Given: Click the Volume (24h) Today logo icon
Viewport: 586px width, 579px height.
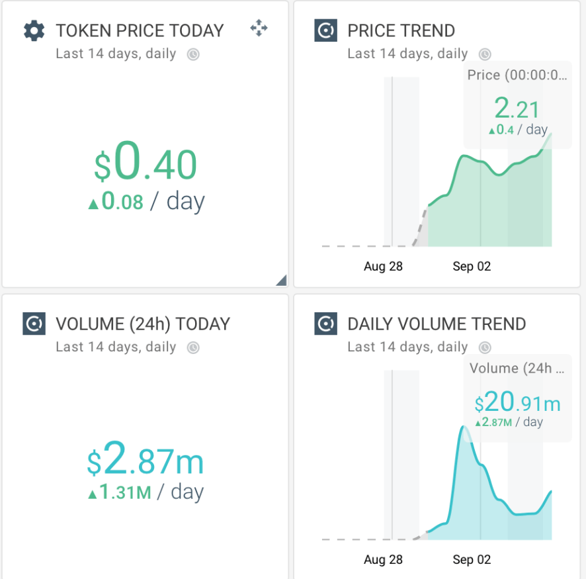Looking at the screenshot, I should pyautogui.click(x=34, y=324).
